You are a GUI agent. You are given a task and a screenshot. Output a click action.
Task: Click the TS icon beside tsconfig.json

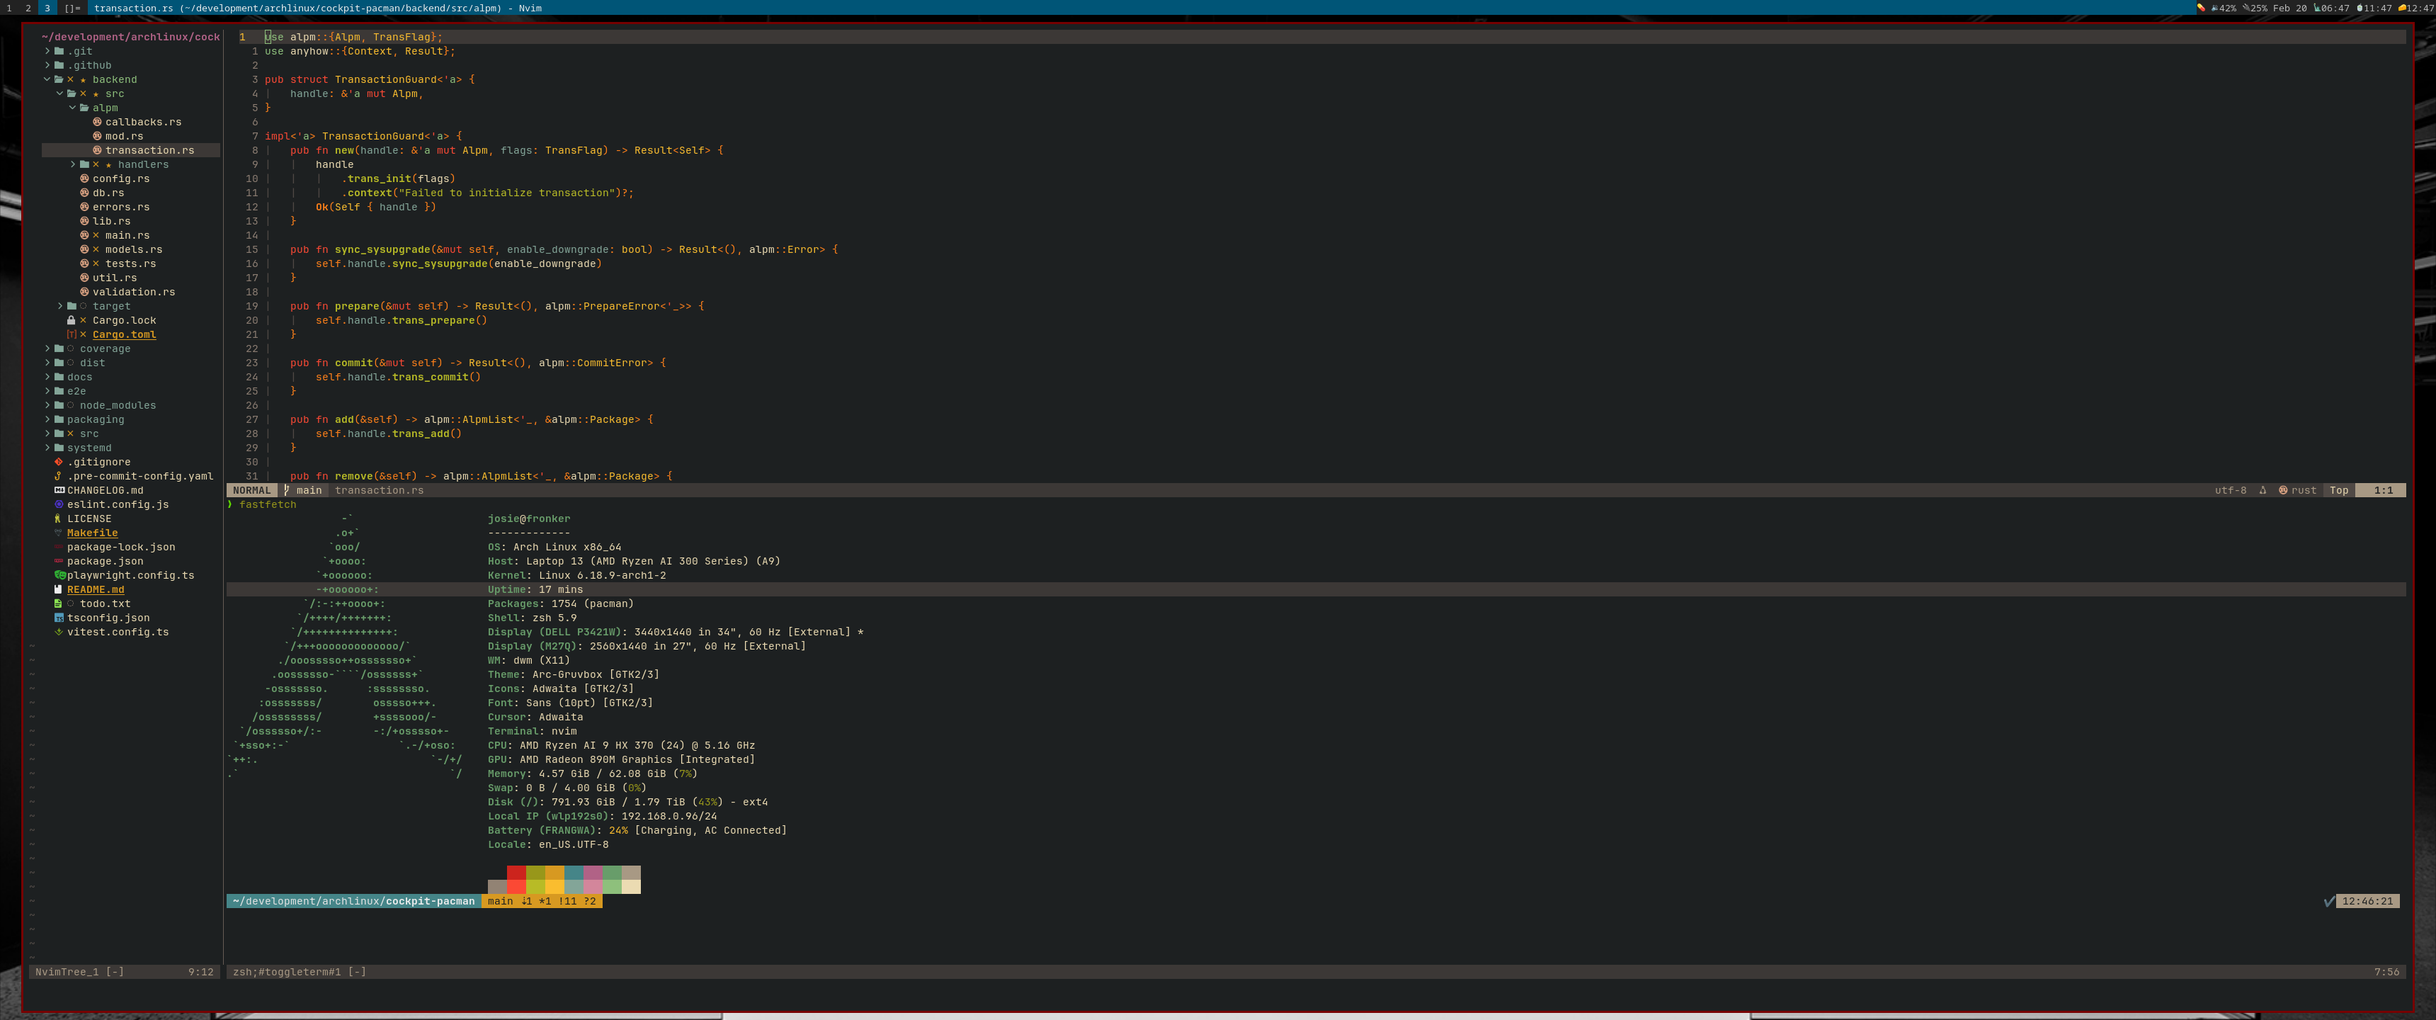click(x=59, y=618)
